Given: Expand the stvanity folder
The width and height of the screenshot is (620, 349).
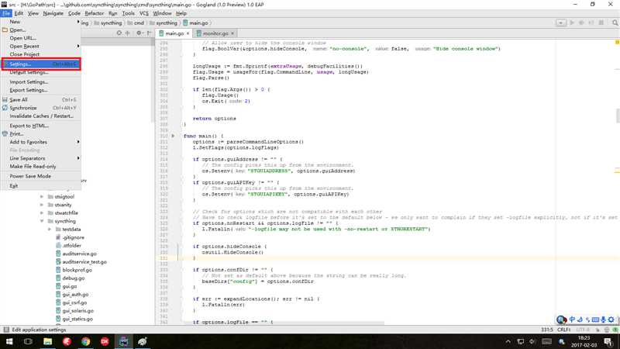Looking at the screenshot, I should click(x=42, y=205).
